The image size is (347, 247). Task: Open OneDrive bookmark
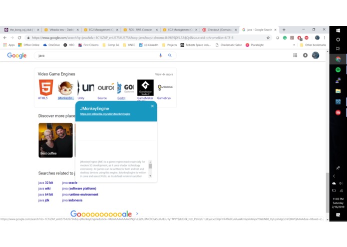click(x=51, y=45)
